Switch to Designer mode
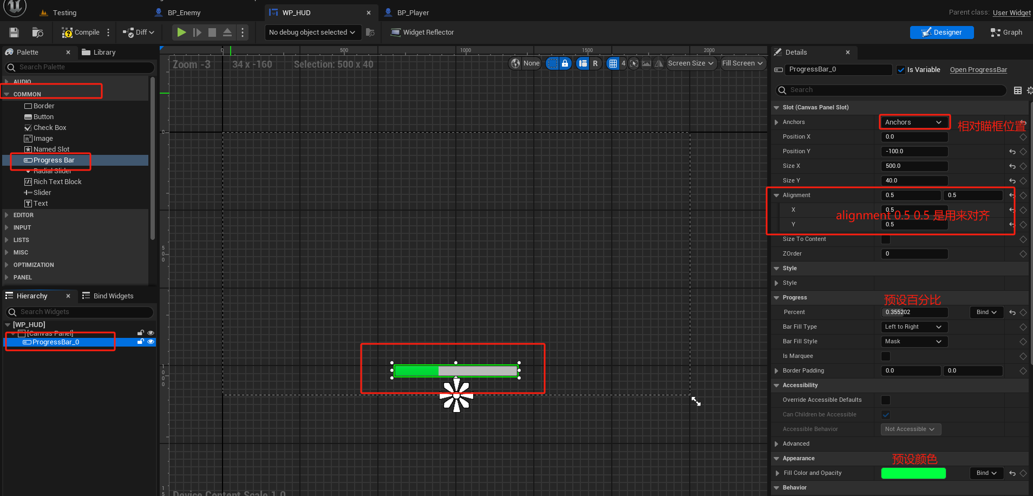This screenshot has width=1033, height=496. [942, 32]
